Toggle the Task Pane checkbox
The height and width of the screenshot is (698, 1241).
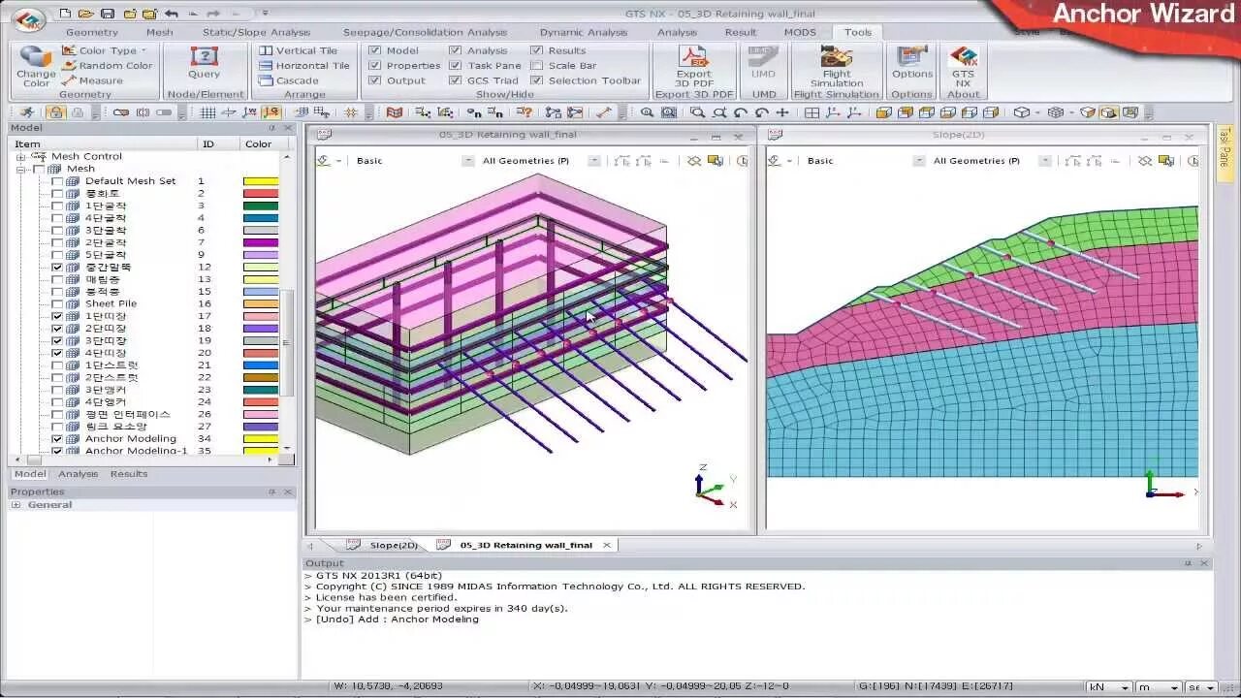pos(456,66)
